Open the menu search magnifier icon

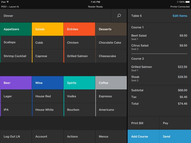coord(119,15)
